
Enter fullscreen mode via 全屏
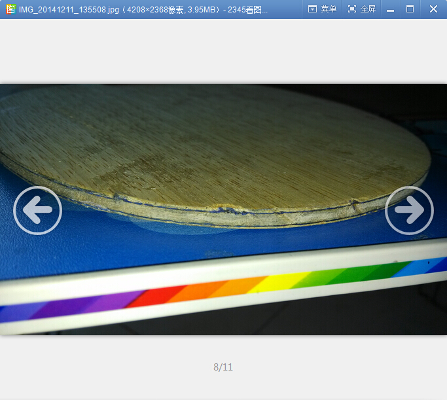click(x=368, y=9)
